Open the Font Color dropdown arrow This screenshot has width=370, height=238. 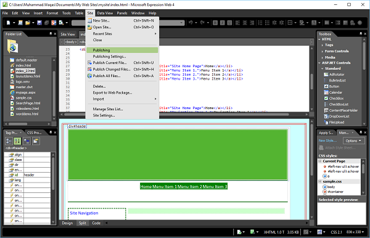[319, 23]
